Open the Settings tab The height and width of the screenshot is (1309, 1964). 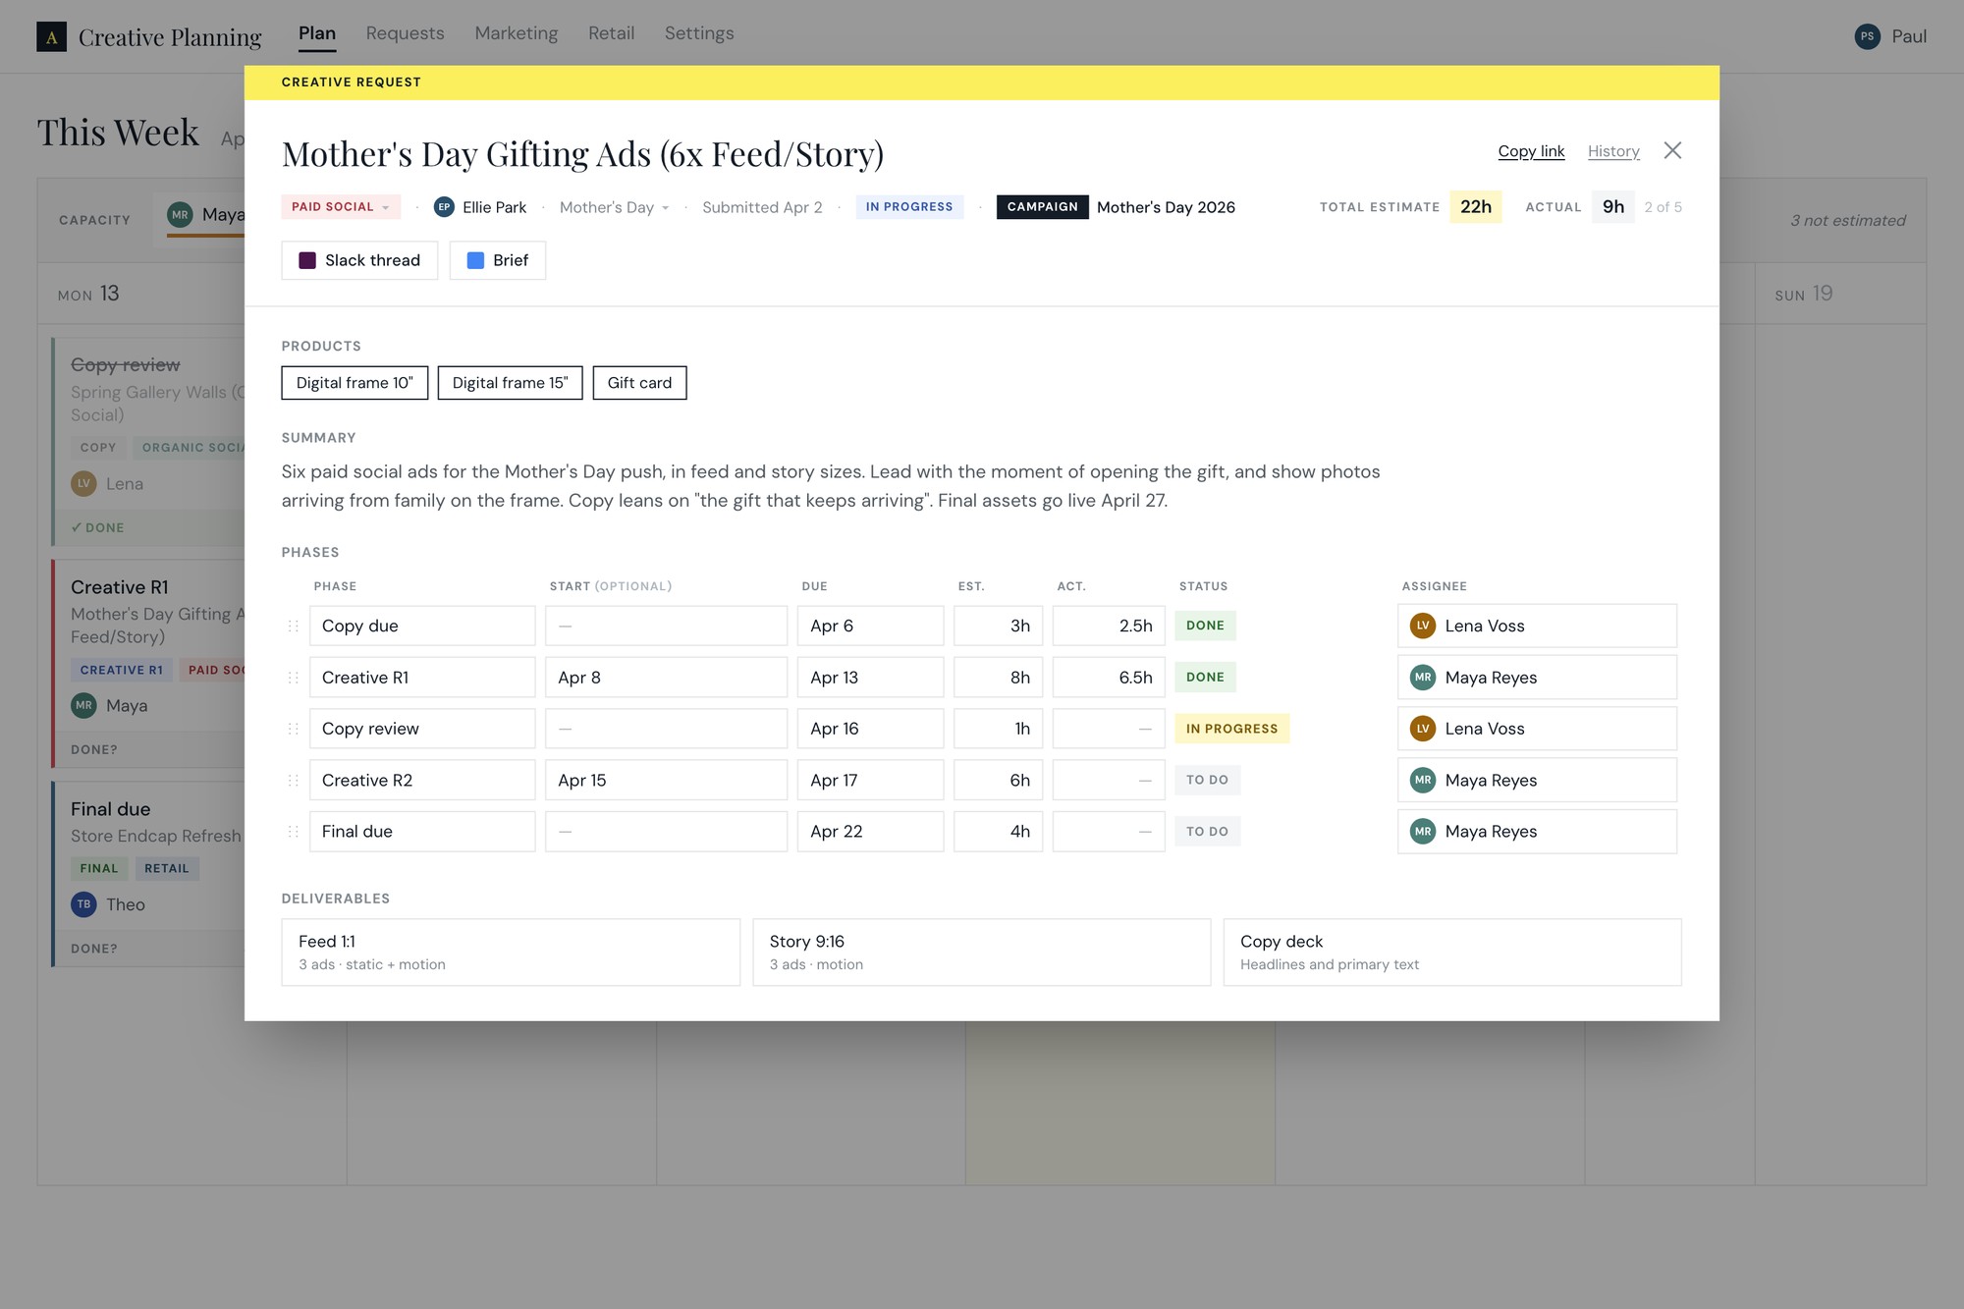pos(699,33)
